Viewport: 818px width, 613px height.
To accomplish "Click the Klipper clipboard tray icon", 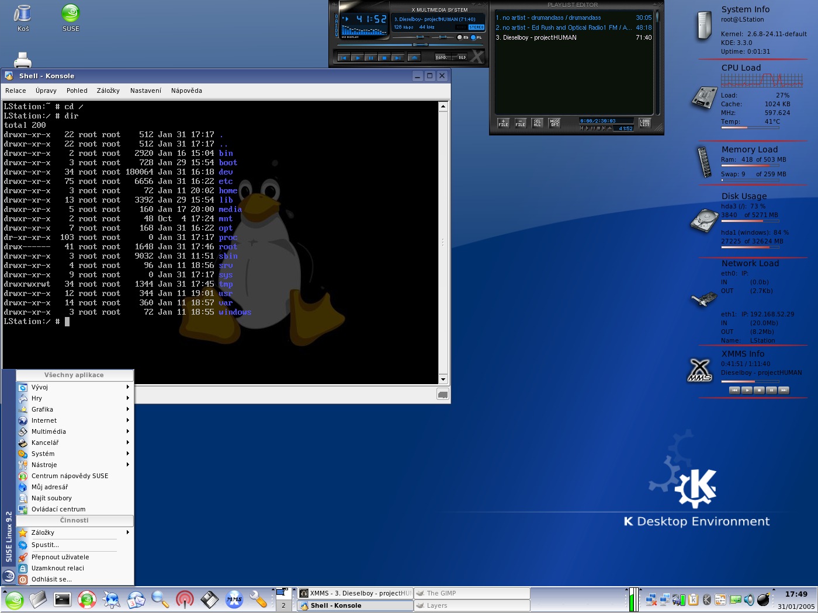I will (693, 600).
